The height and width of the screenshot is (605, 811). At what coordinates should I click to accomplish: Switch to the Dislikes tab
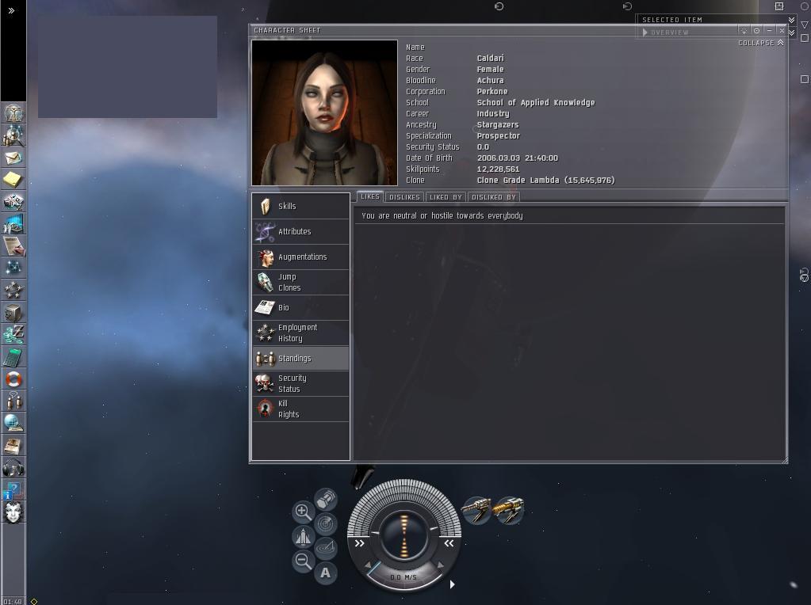coord(404,197)
